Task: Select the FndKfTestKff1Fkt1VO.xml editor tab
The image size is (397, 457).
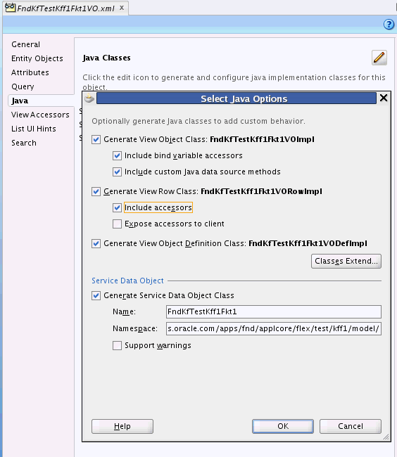Action: 65,8
